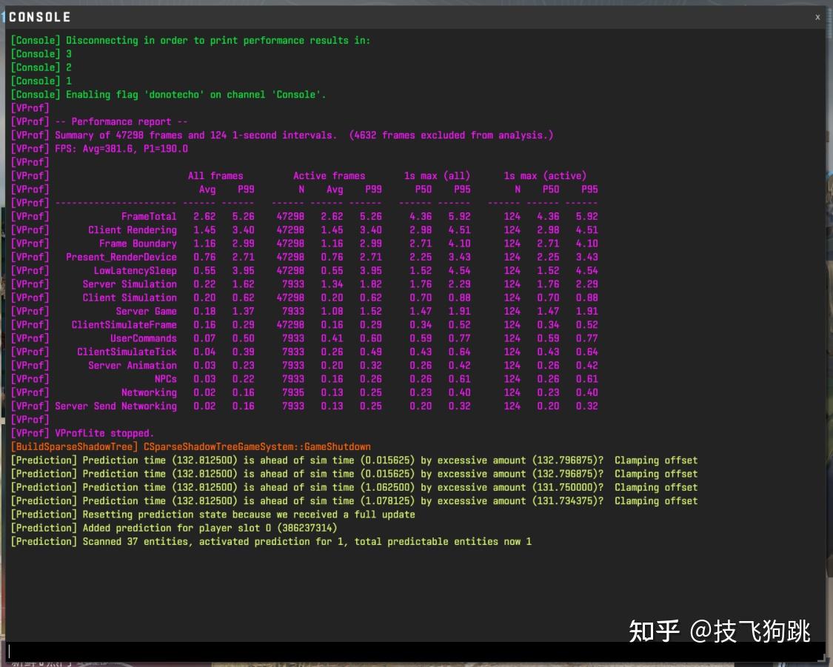Screen dimensions: 833x667
Task: Select the ClientSimulateFrame row label
Action: point(124,324)
